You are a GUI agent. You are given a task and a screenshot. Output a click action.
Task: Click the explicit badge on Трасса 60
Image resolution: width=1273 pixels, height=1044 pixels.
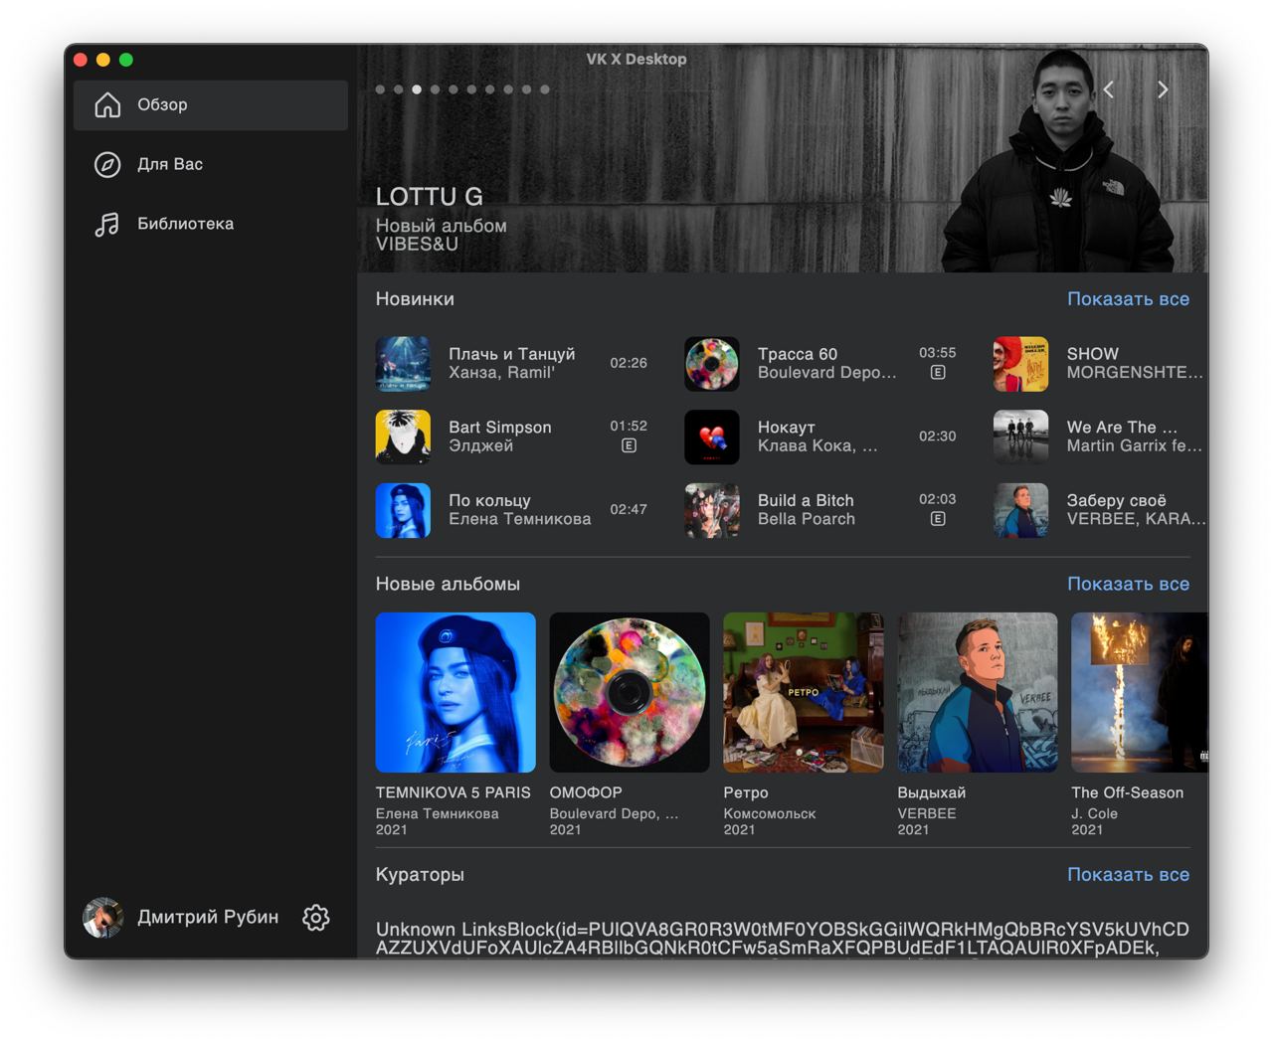click(938, 373)
